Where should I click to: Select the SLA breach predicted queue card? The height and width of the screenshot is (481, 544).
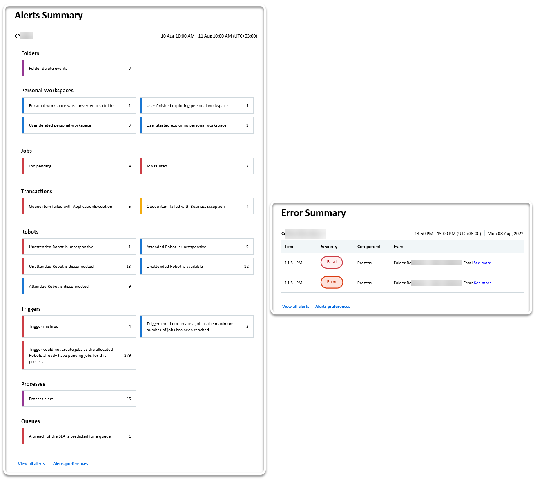(79, 436)
